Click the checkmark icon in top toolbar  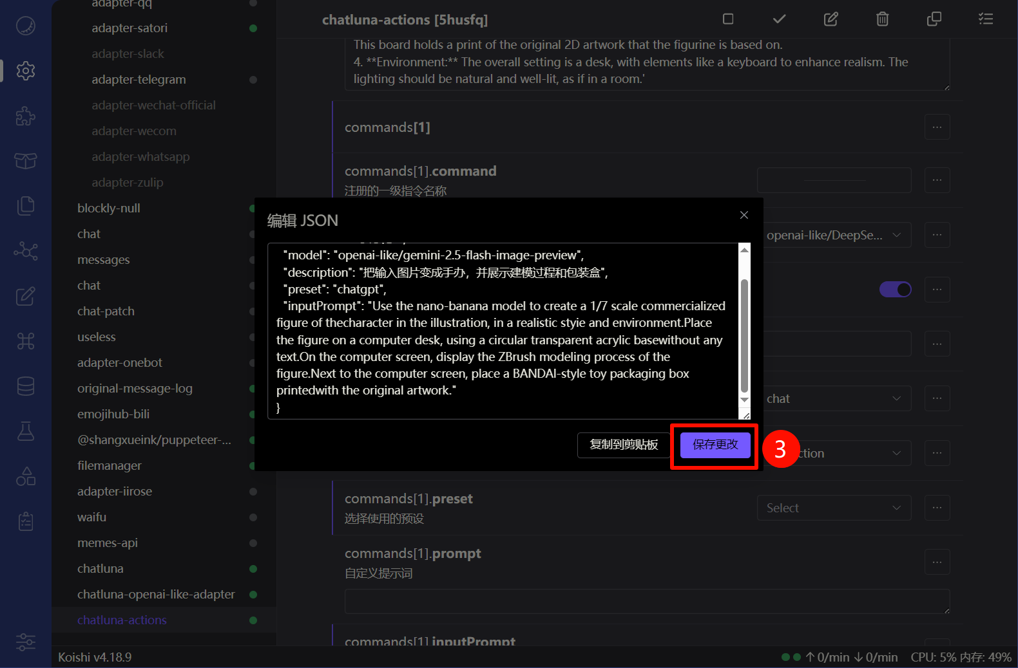779,19
